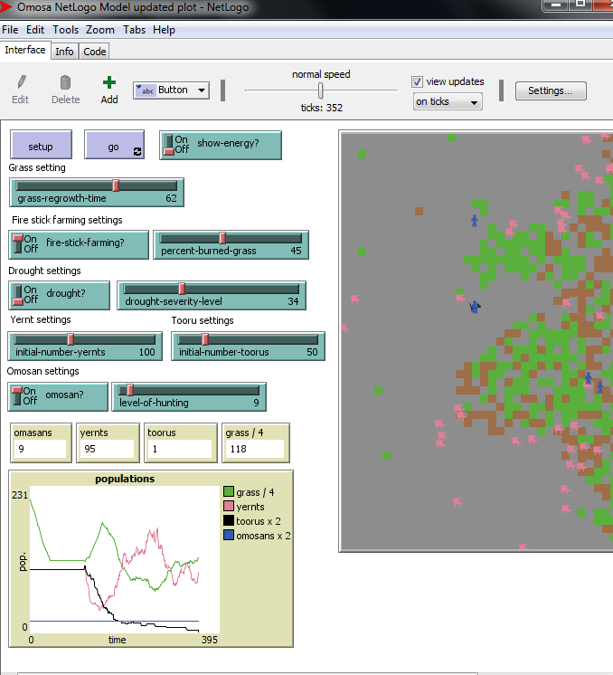Click the percent-burned-grass slider
This screenshot has width=613, height=675.
click(x=231, y=244)
